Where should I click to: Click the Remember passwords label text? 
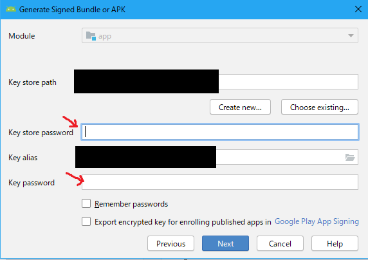(x=131, y=204)
